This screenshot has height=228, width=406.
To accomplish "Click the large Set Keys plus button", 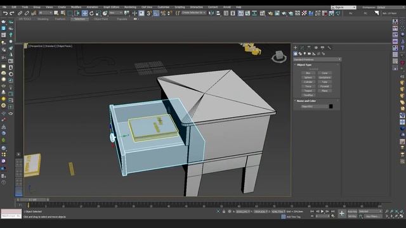I will pyautogui.click(x=342, y=213).
